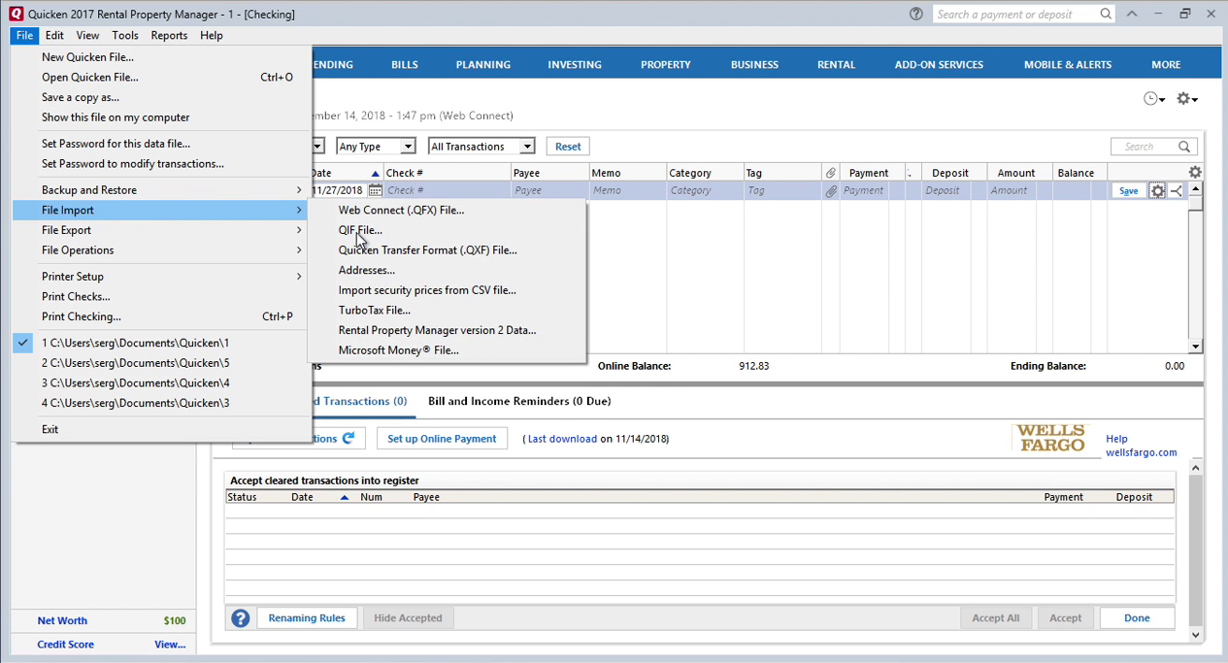
Task: Click the Credit Score View... link
Action: click(x=170, y=645)
